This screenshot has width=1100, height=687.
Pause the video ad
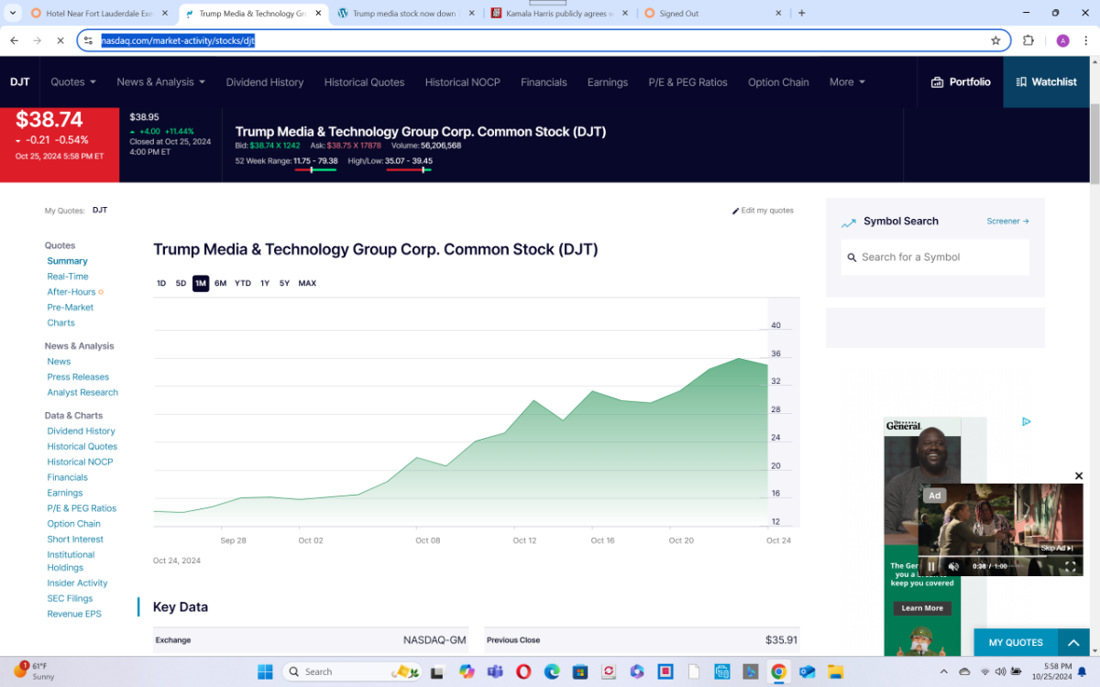pos(931,566)
